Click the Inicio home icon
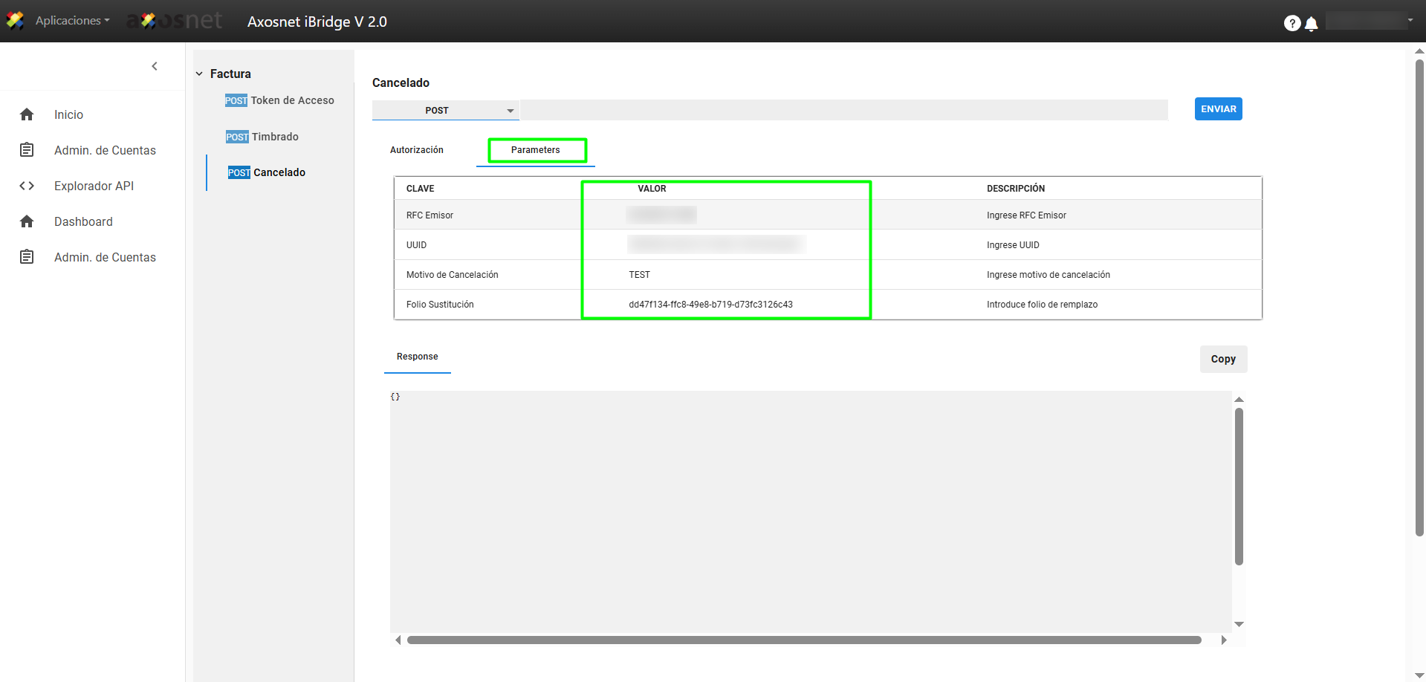 (27, 114)
